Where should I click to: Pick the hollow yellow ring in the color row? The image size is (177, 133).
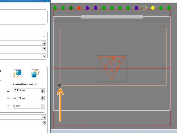pos(144,8)
